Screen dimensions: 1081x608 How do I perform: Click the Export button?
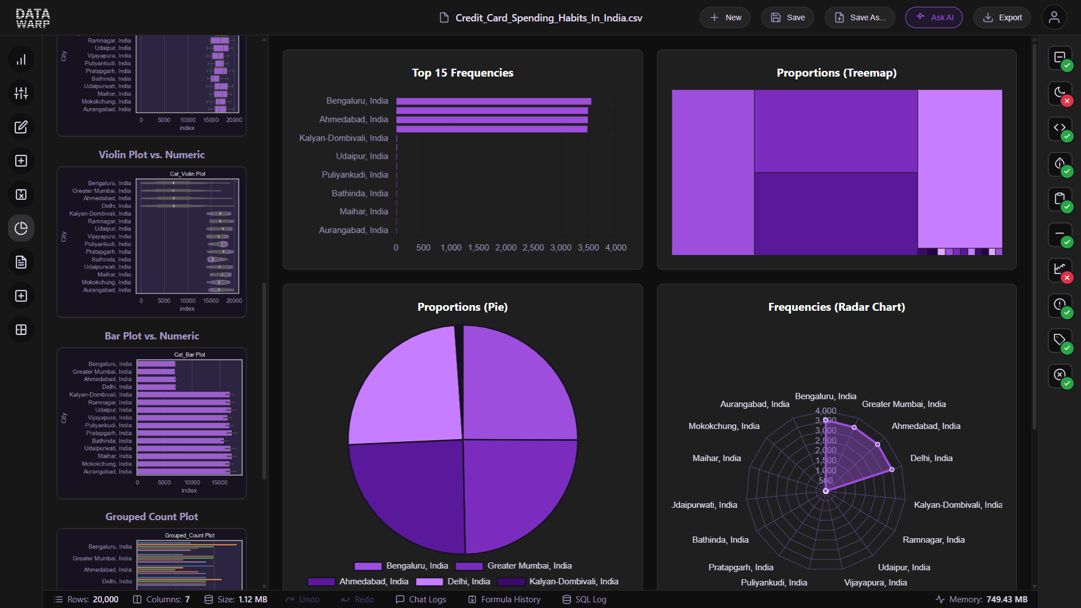1002,17
